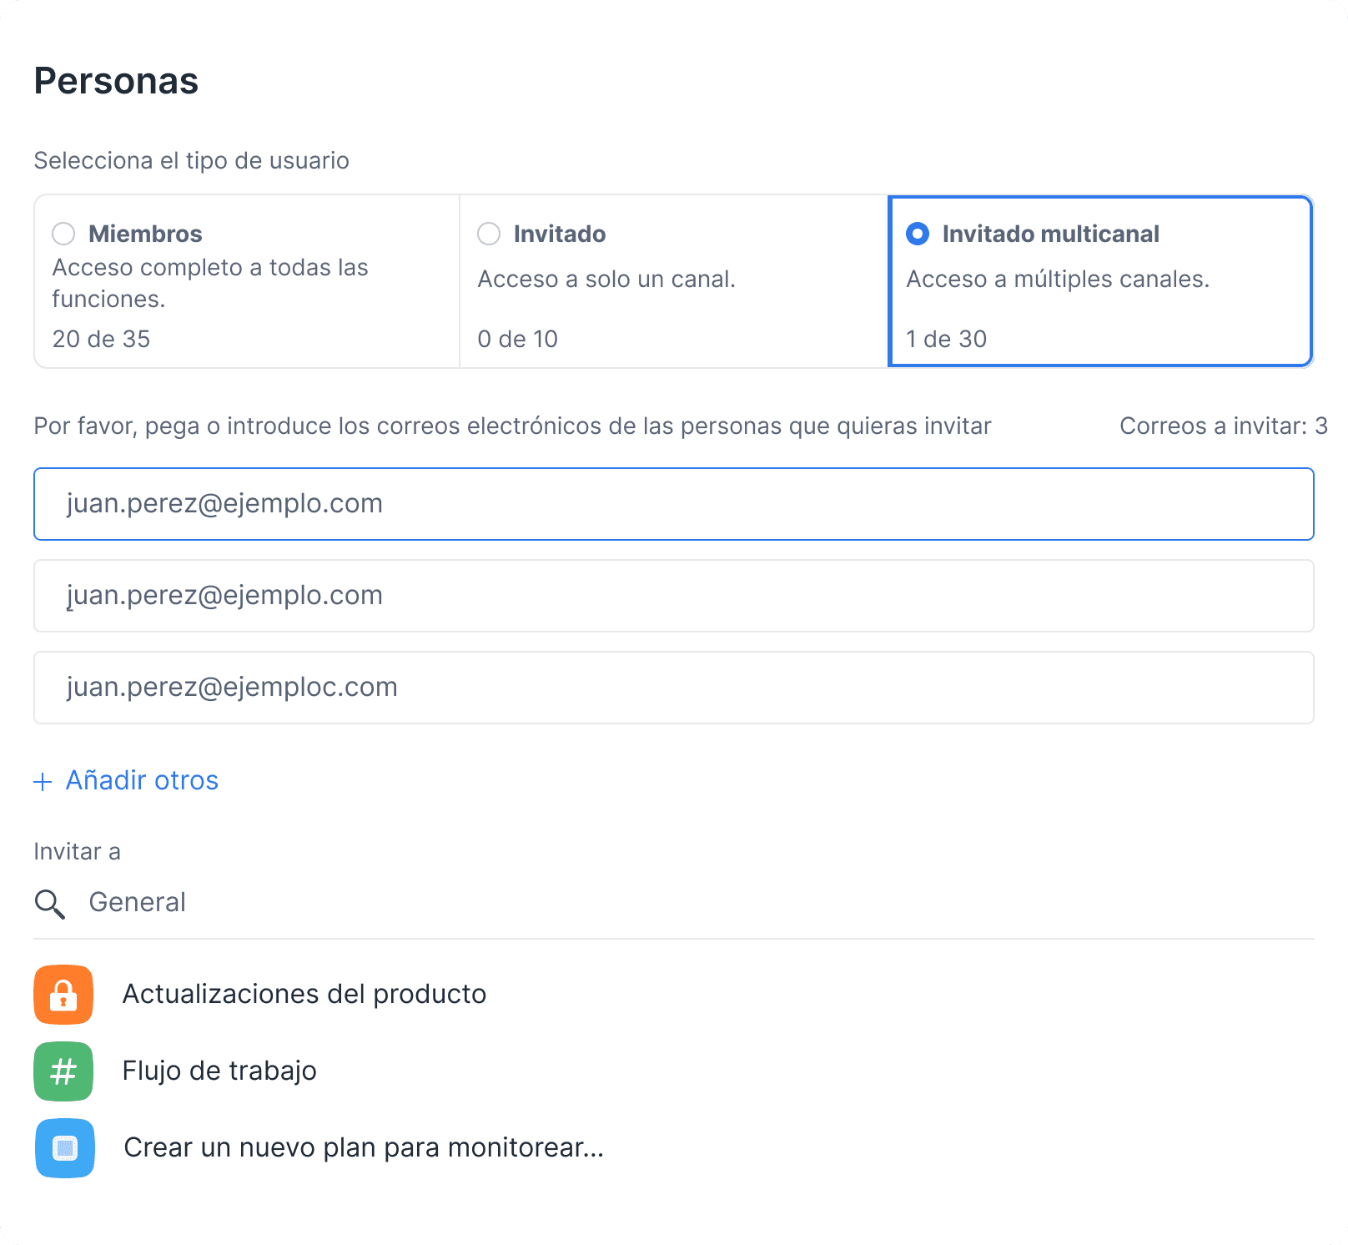Viewport: 1348px width, 1245px height.
Task: Click the blue channel icon beside Crear un nuevo plan
Action: pyautogui.click(x=65, y=1147)
